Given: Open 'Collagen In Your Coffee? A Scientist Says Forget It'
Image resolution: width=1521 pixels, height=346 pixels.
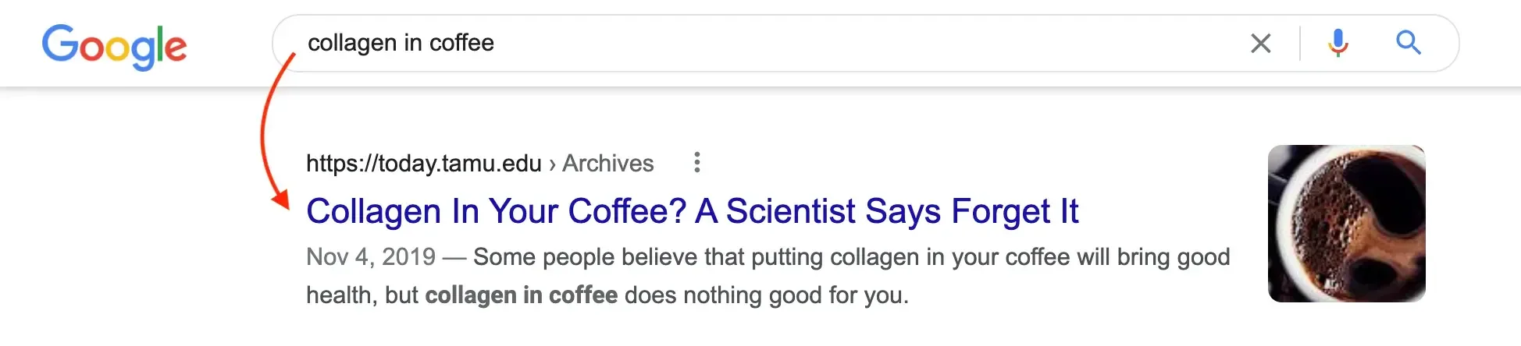Looking at the screenshot, I should pyautogui.click(x=693, y=211).
